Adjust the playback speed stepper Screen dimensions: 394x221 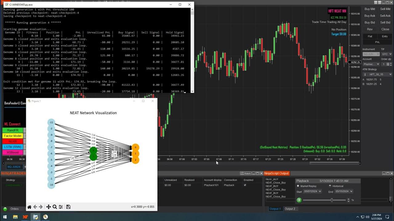point(348,200)
